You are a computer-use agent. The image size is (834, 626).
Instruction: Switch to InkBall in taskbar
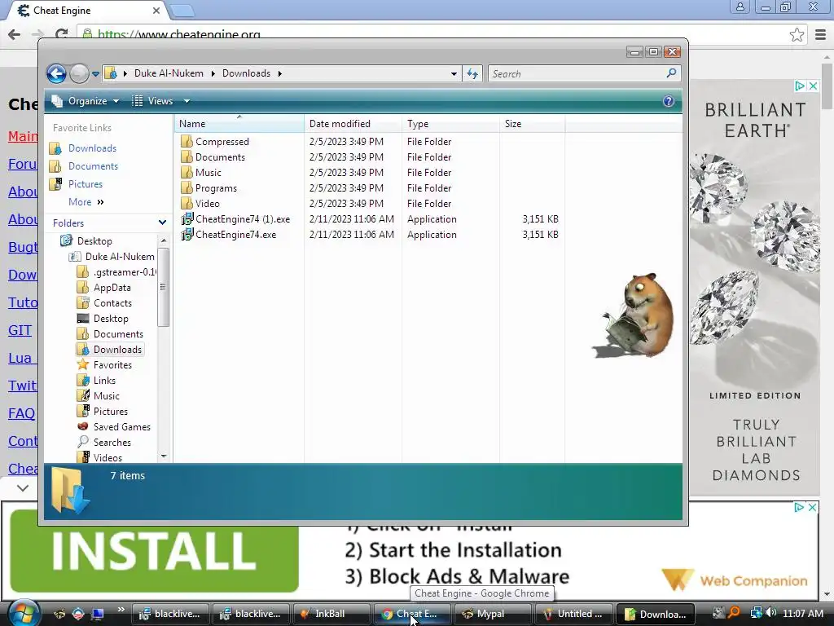331,614
